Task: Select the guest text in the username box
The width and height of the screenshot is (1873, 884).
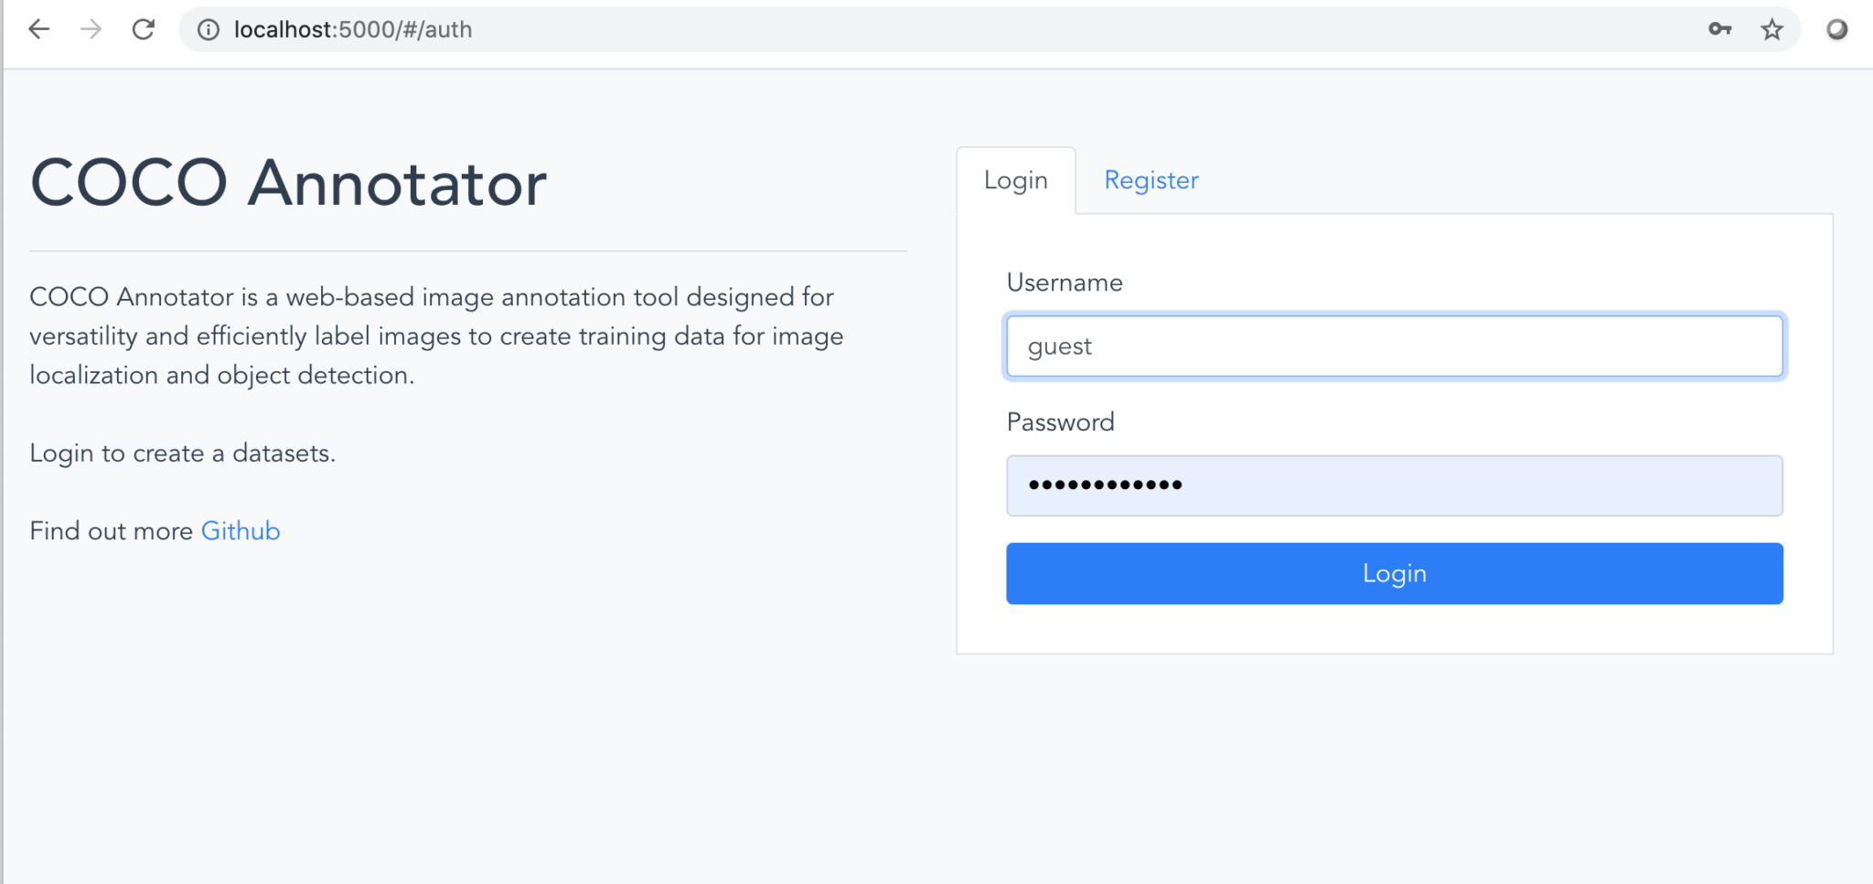Action: click(x=1058, y=346)
